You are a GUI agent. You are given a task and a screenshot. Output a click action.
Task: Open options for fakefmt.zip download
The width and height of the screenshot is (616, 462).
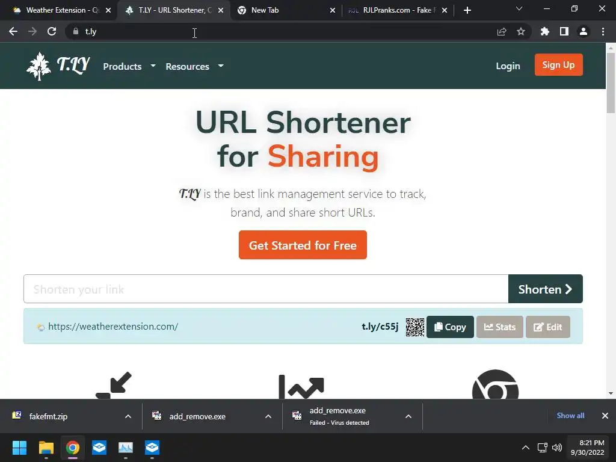pos(128,416)
